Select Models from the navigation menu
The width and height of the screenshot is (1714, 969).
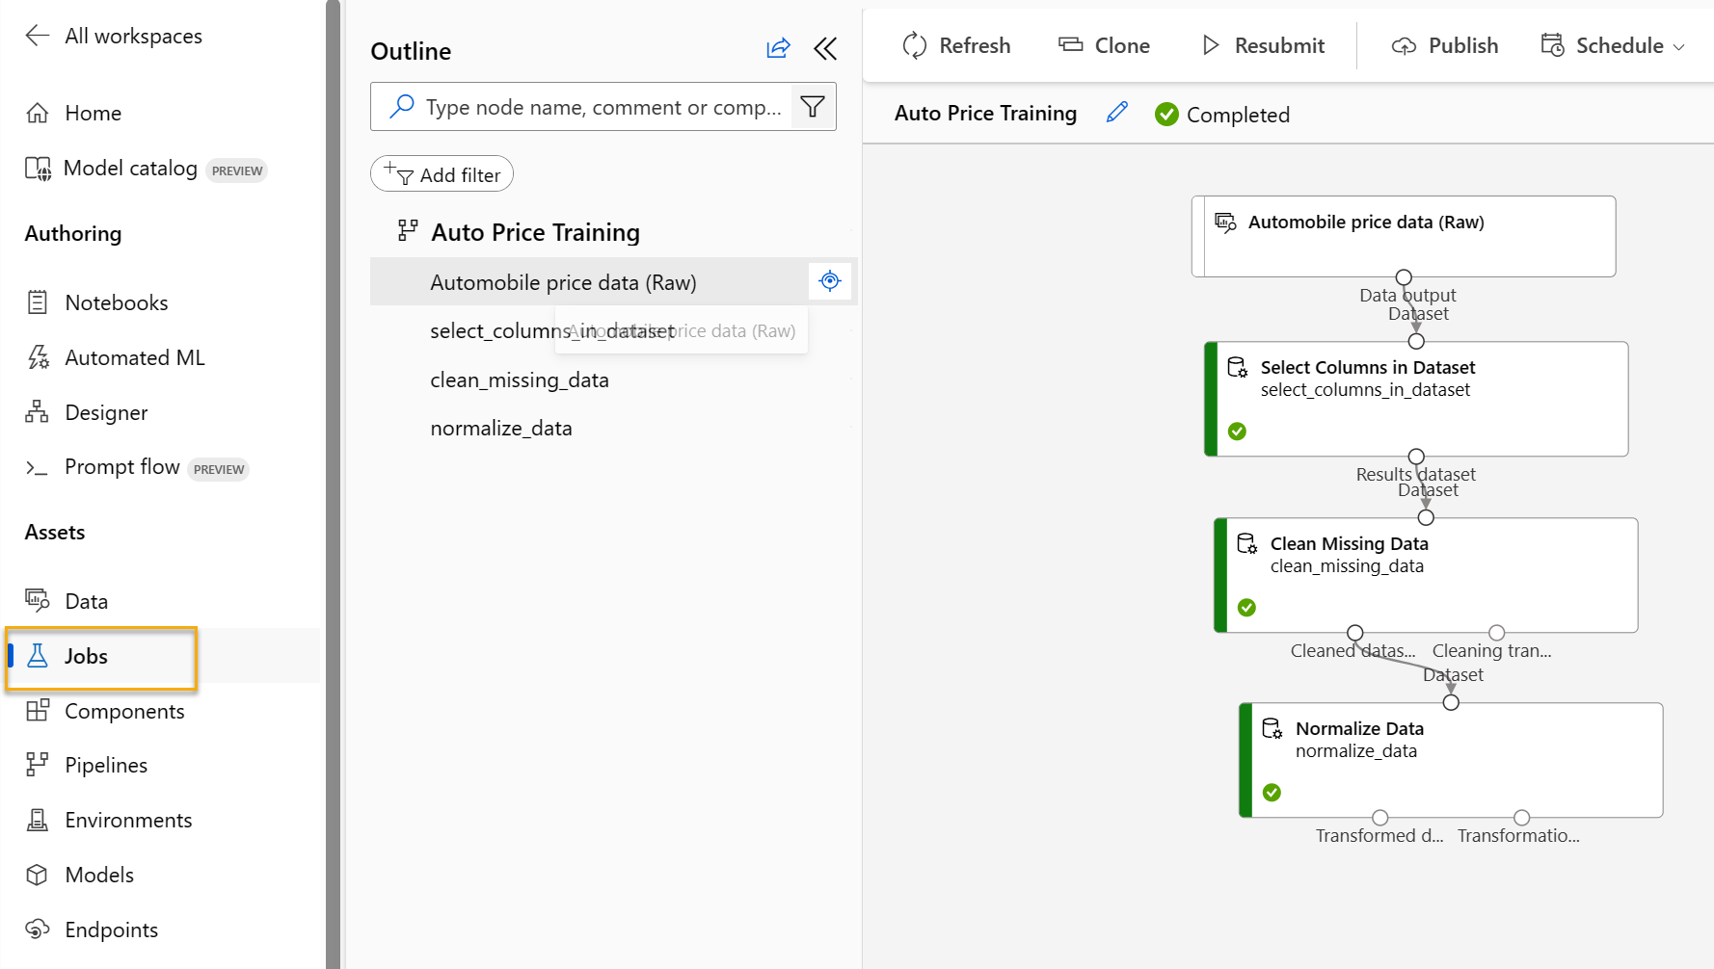click(x=38, y=875)
